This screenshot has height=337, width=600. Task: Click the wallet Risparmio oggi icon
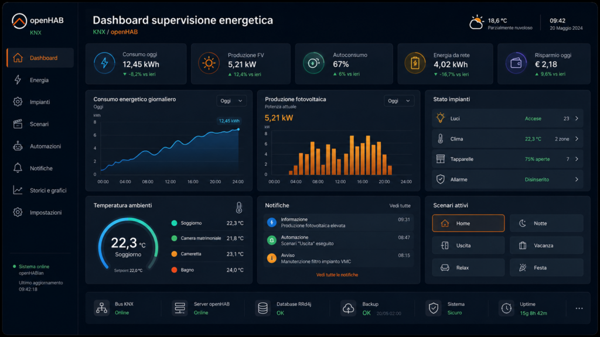coord(516,63)
